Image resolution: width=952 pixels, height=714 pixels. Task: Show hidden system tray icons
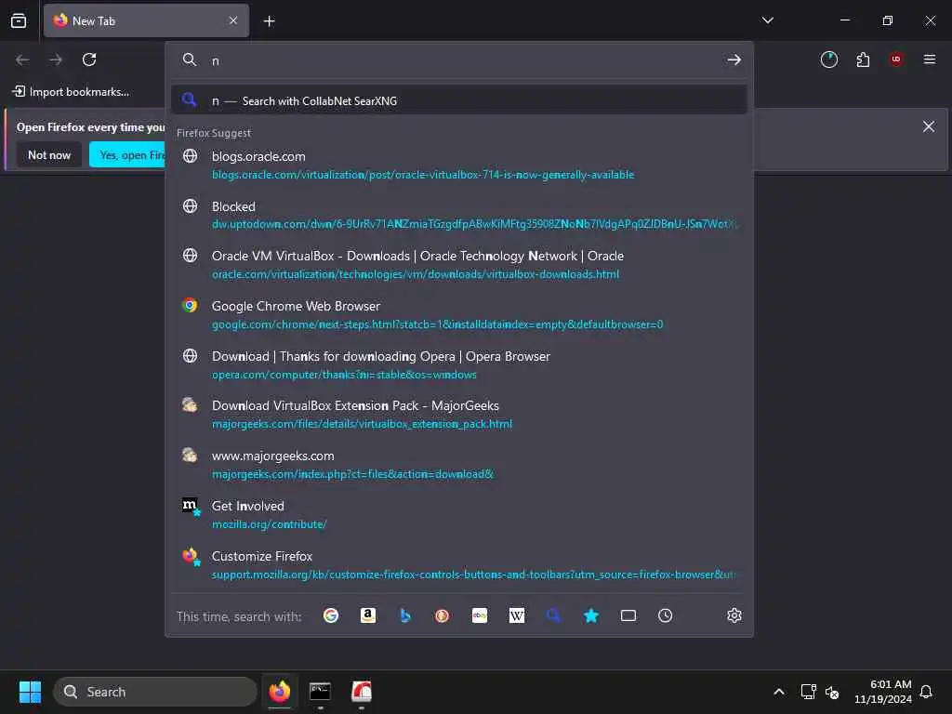click(779, 692)
